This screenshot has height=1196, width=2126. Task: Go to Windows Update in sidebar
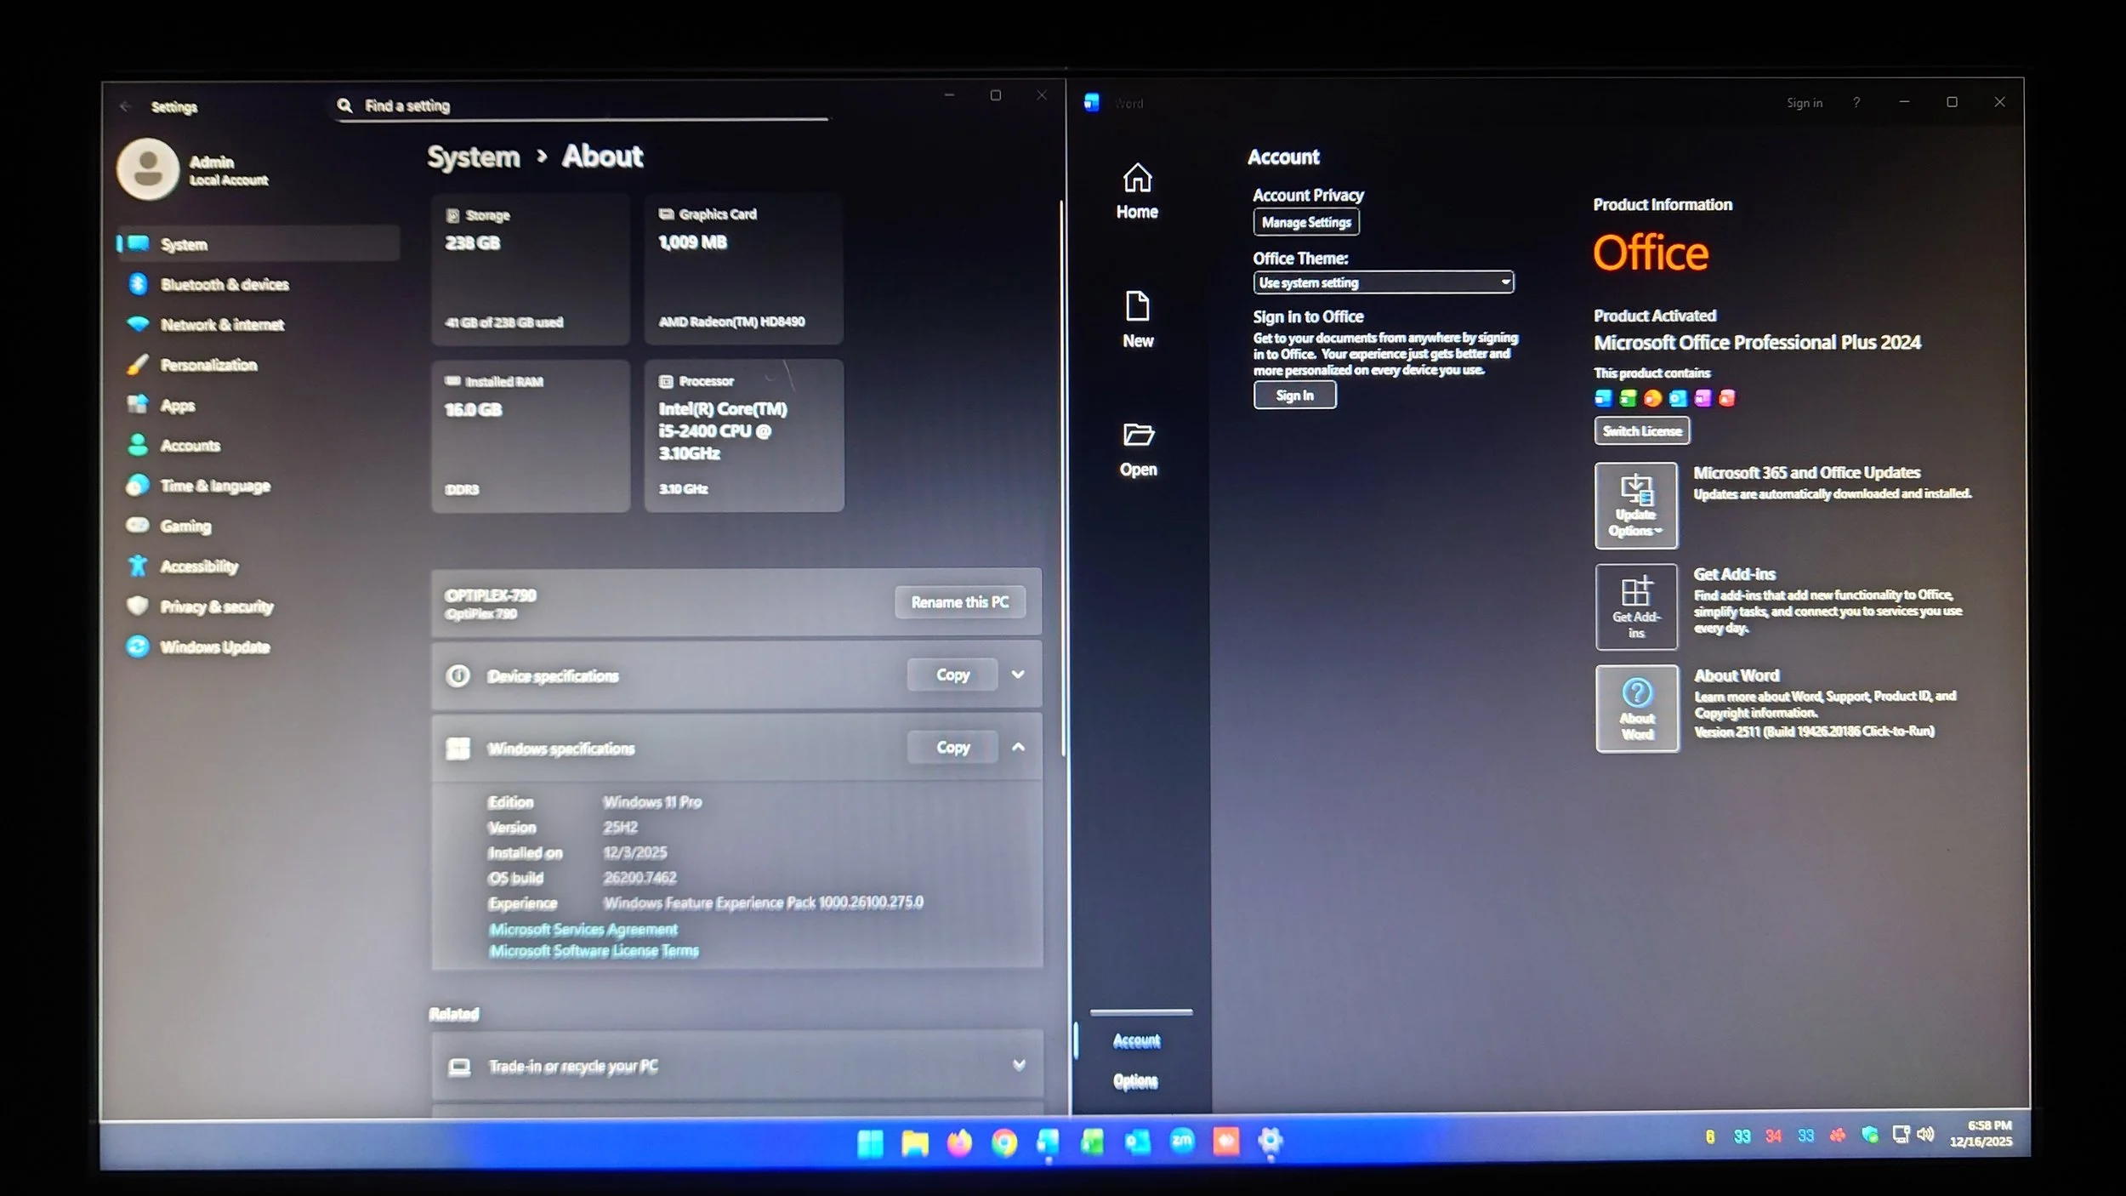click(x=214, y=647)
